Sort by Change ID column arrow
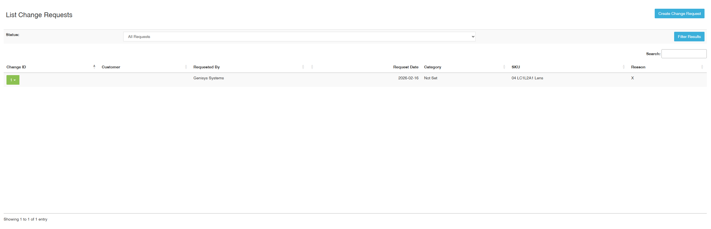This screenshot has width=711, height=229. pyautogui.click(x=94, y=67)
